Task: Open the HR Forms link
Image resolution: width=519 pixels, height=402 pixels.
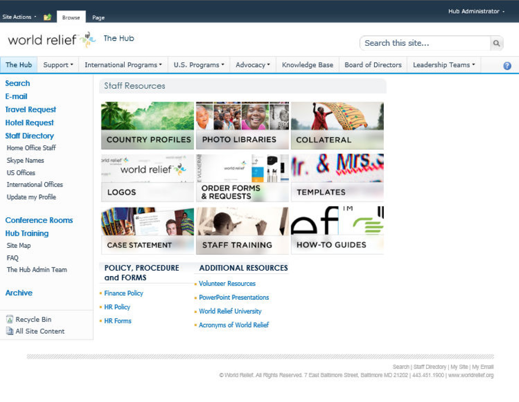Action: pyautogui.click(x=118, y=321)
